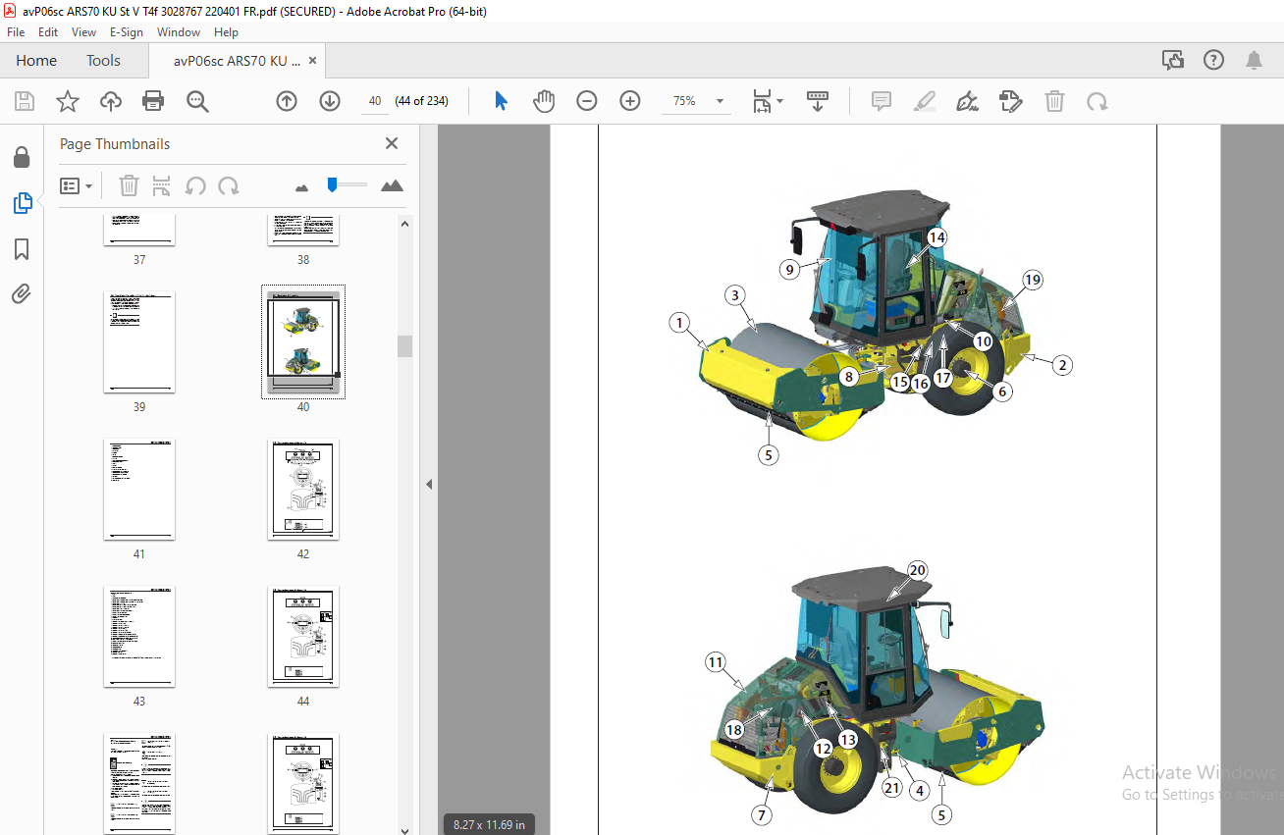Select page 40 thumbnail

[303, 342]
